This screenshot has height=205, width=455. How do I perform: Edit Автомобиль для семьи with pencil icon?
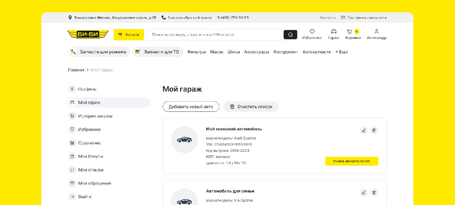point(364,192)
